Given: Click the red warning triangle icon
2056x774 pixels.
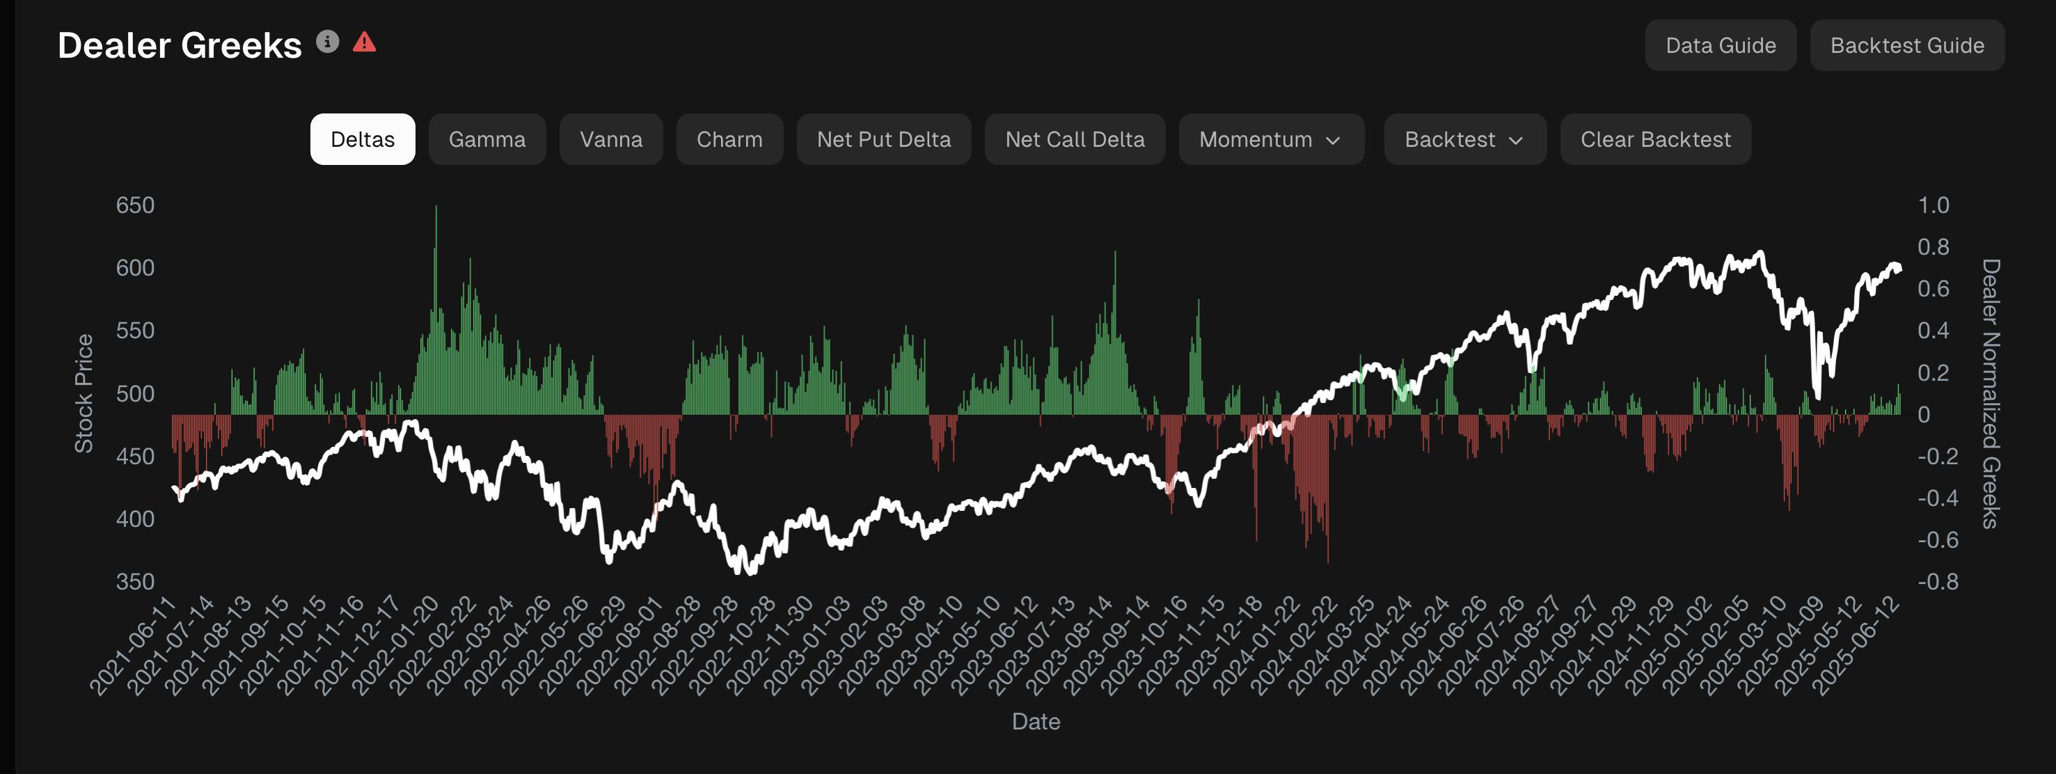Looking at the screenshot, I should pos(364,42).
